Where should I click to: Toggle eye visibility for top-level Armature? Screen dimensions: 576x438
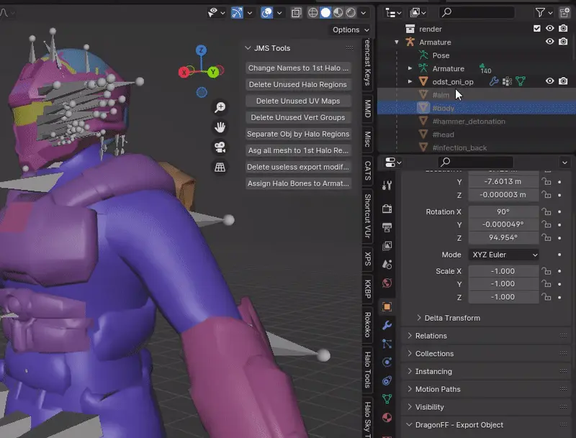(549, 42)
